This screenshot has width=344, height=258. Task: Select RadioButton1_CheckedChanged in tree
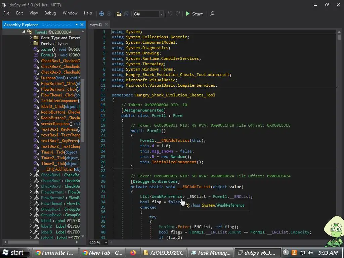pos(60,112)
